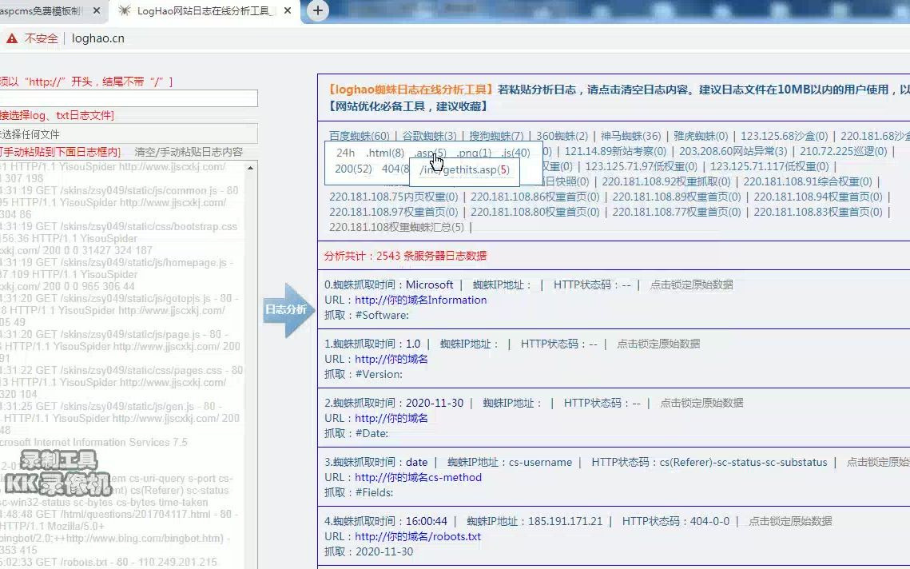
Task: Open URL http://你的域名/robots.txt
Action: click(418, 537)
